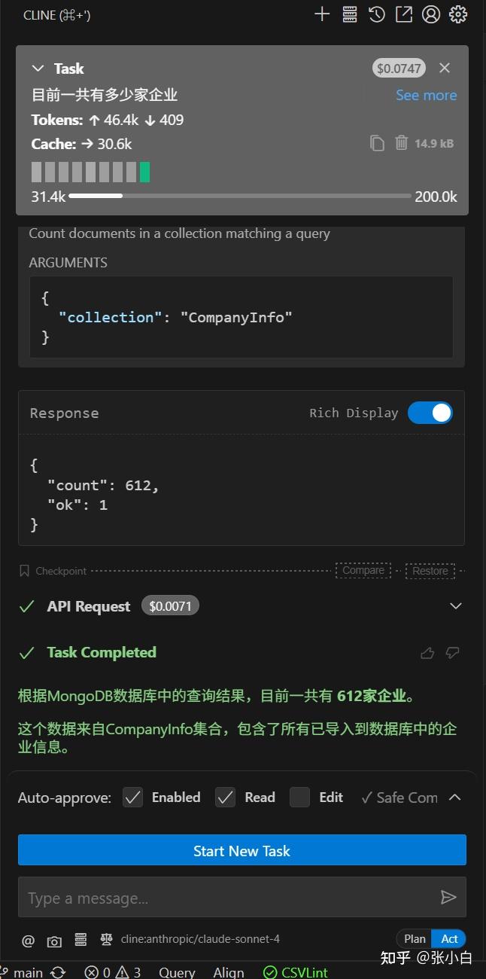
Task: Copy the task with the copy icon
Action: (x=377, y=143)
